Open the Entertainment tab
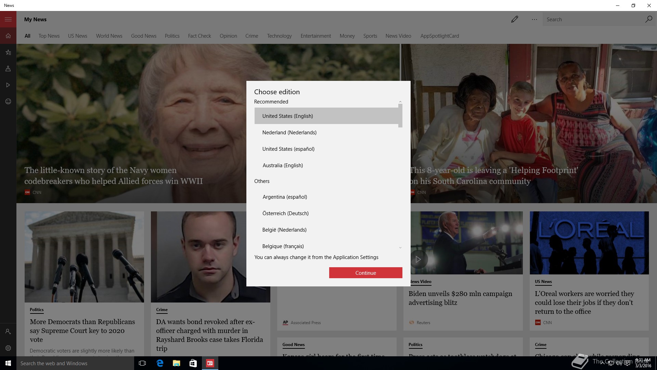Viewport: 657px width, 370px height. (x=316, y=36)
